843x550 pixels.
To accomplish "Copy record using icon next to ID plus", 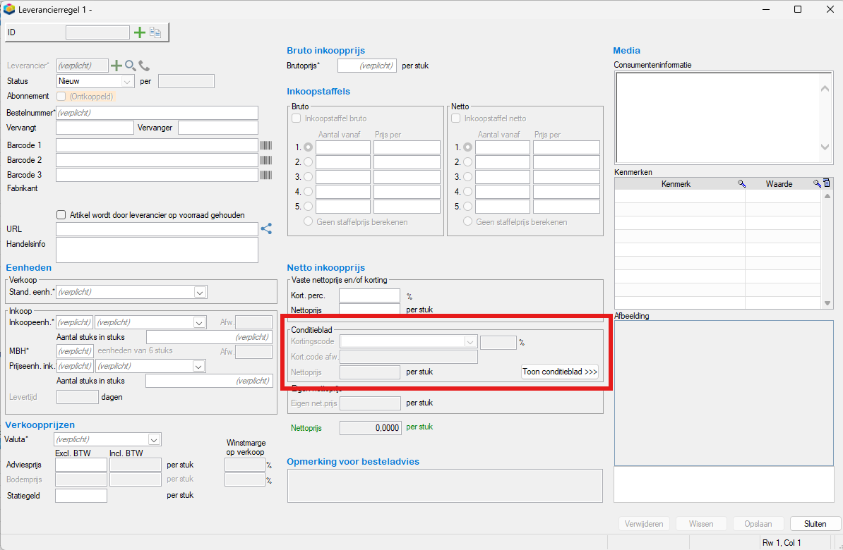I will pyautogui.click(x=155, y=32).
